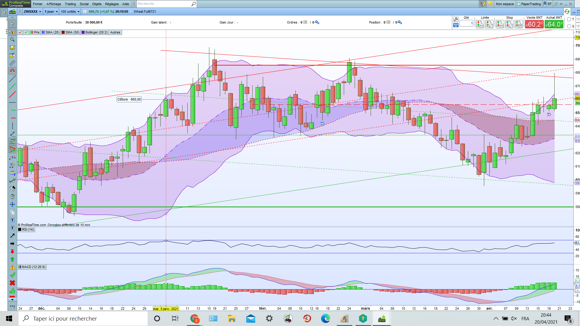
Task: Toggle the magnet snap tool
Action: (x=12, y=71)
